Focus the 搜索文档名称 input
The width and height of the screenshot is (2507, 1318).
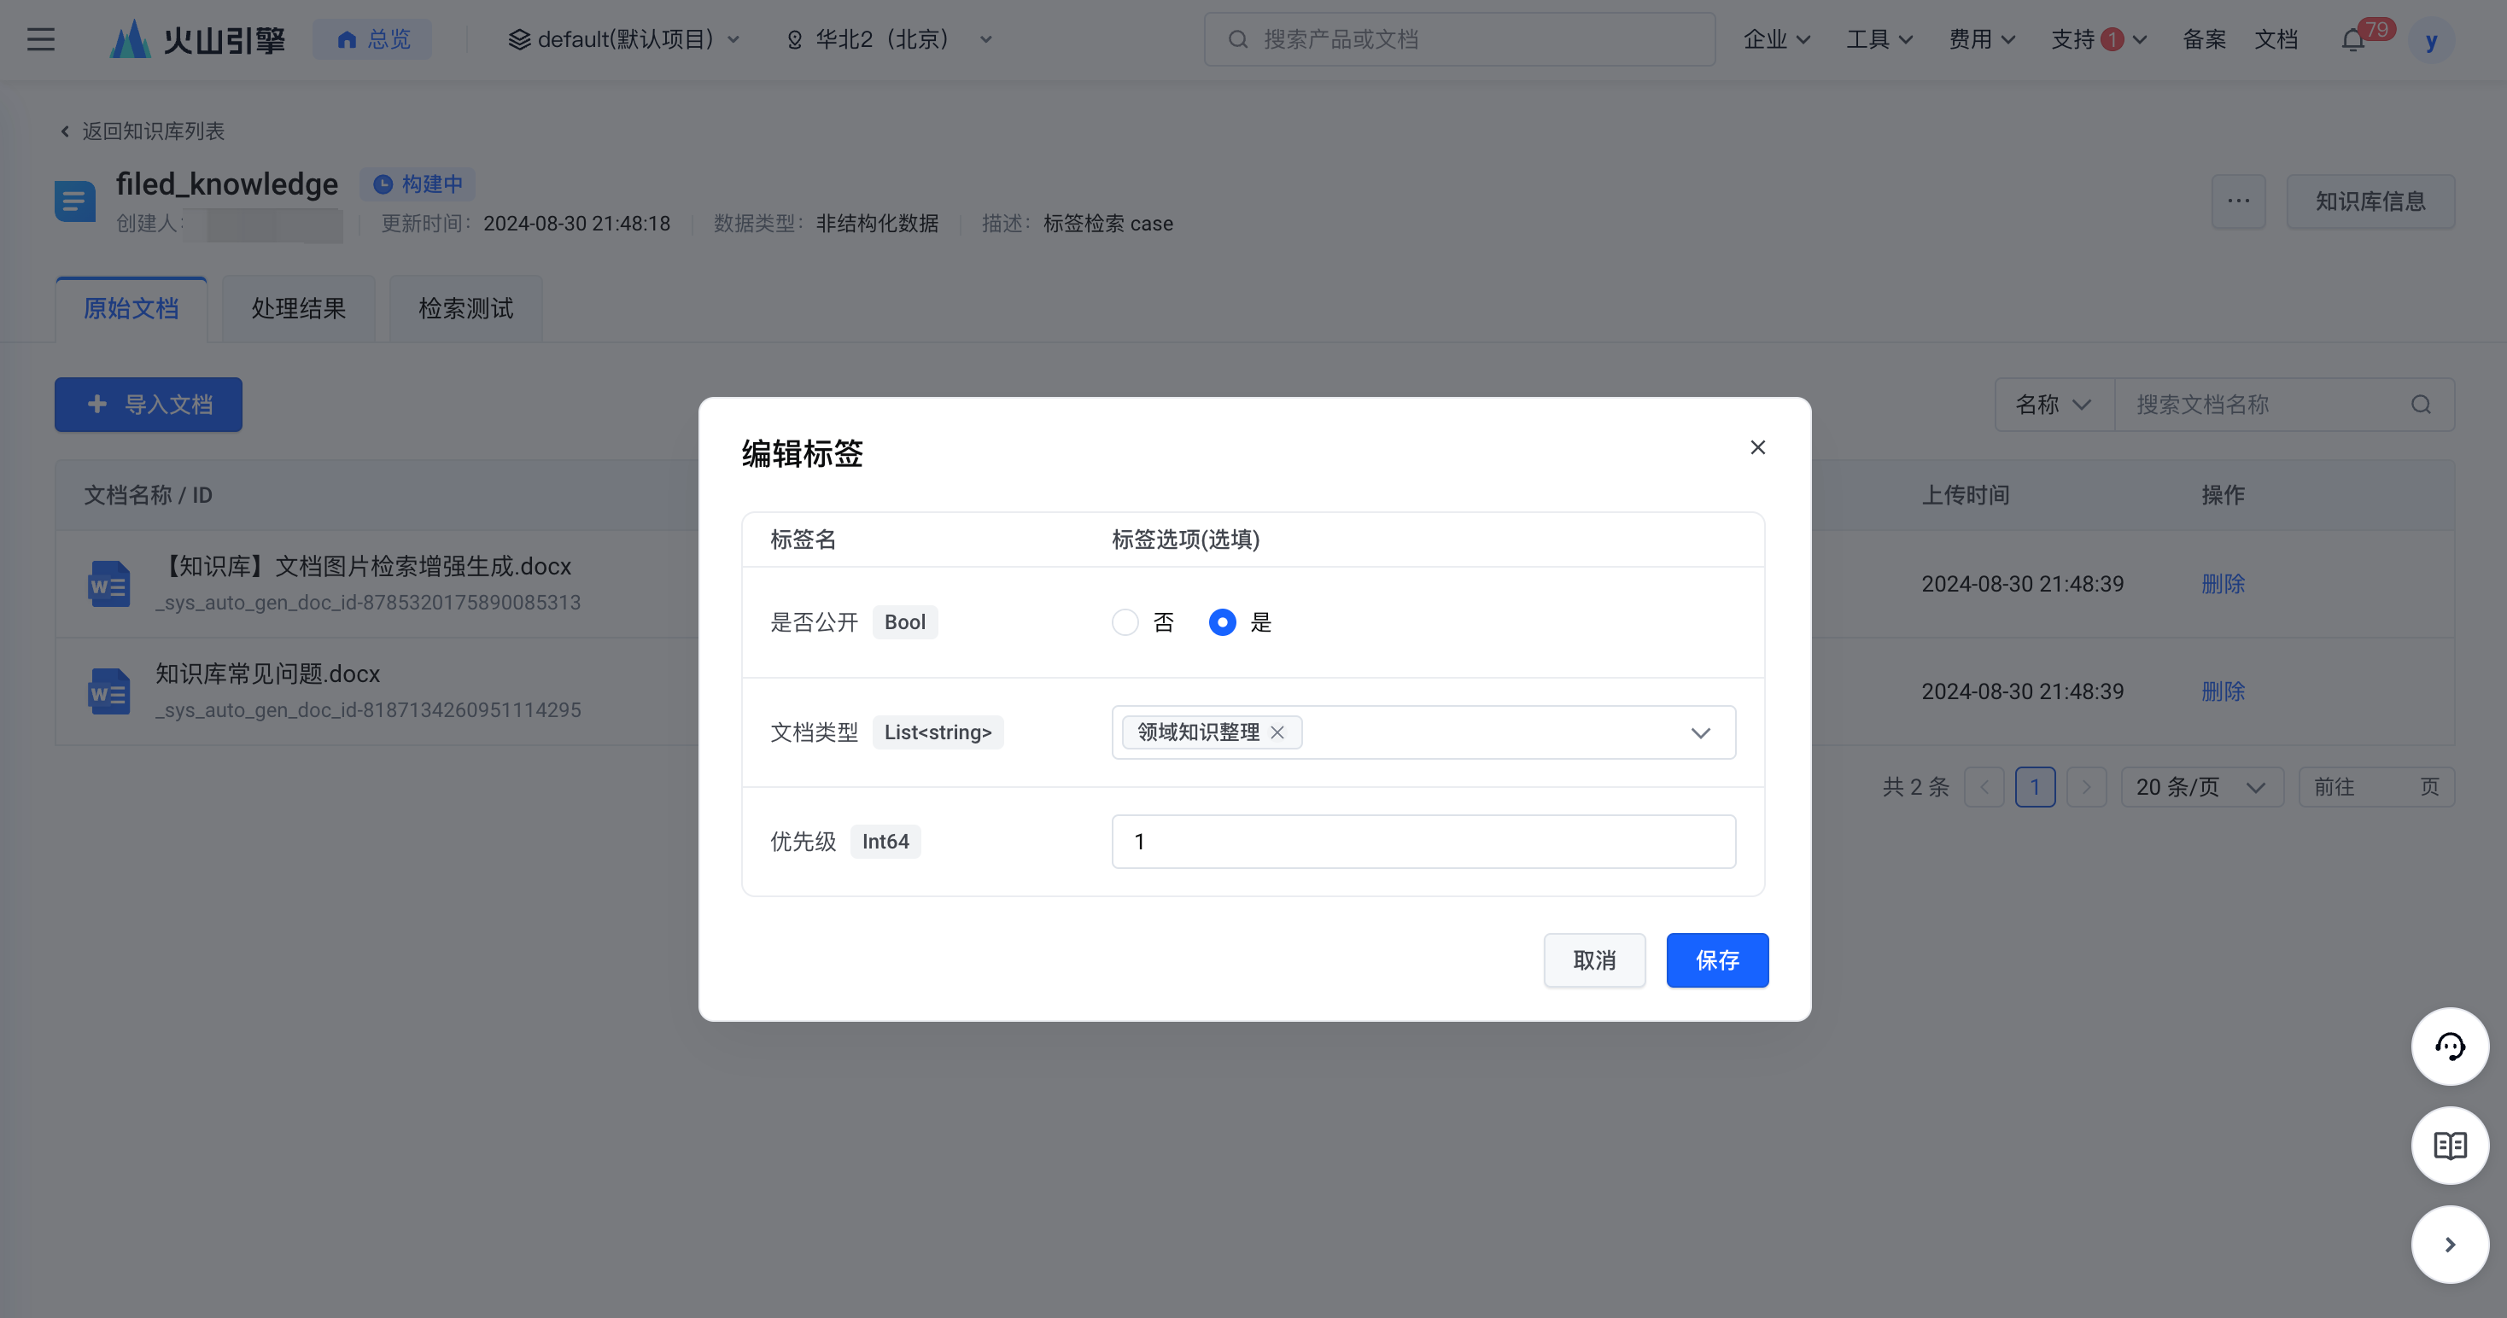click(x=2263, y=405)
